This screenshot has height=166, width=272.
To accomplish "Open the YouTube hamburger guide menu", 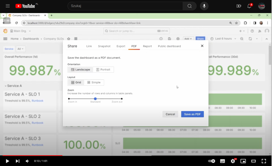I will point(8,6).
